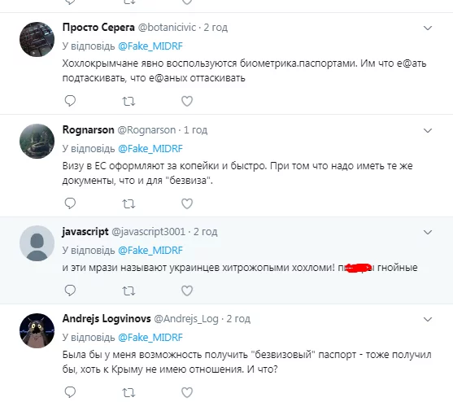Like Andrejs Logvinovs' tweet

tap(187, 392)
